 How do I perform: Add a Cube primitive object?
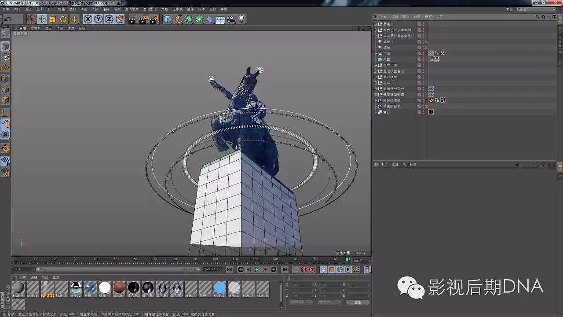(x=168, y=19)
